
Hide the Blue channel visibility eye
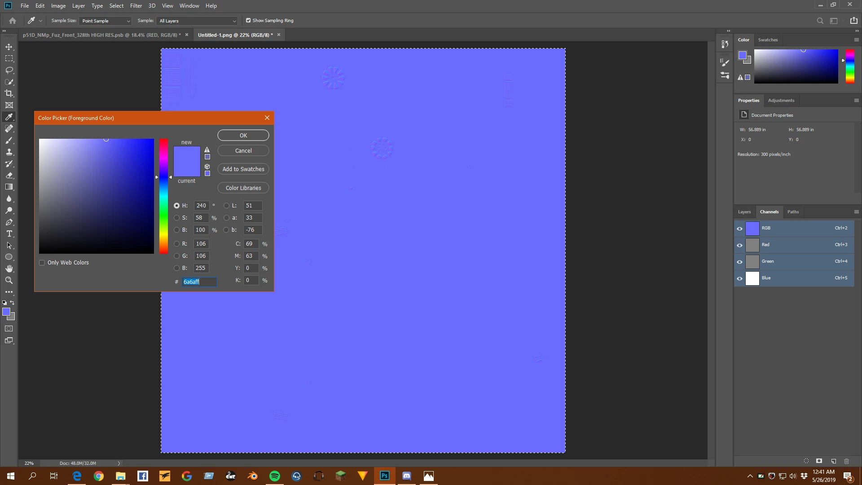click(x=739, y=278)
